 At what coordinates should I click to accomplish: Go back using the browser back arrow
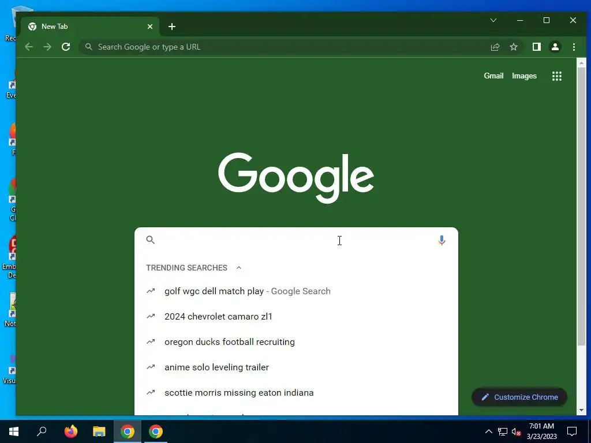(x=29, y=47)
